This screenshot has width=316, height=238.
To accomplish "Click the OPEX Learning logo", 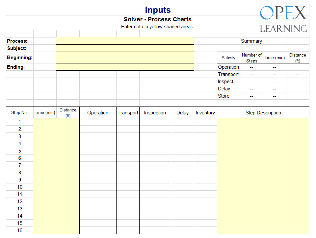I will pyautogui.click(x=283, y=19).
